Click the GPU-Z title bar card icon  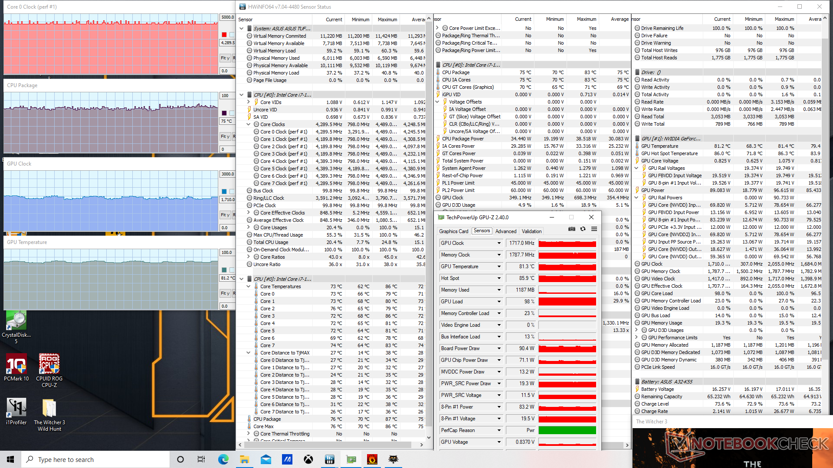pyautogui.click(x=441, y=218)
